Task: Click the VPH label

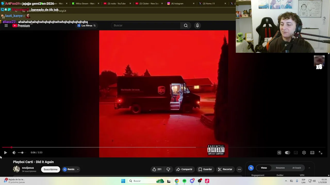Action: point(302,175)
